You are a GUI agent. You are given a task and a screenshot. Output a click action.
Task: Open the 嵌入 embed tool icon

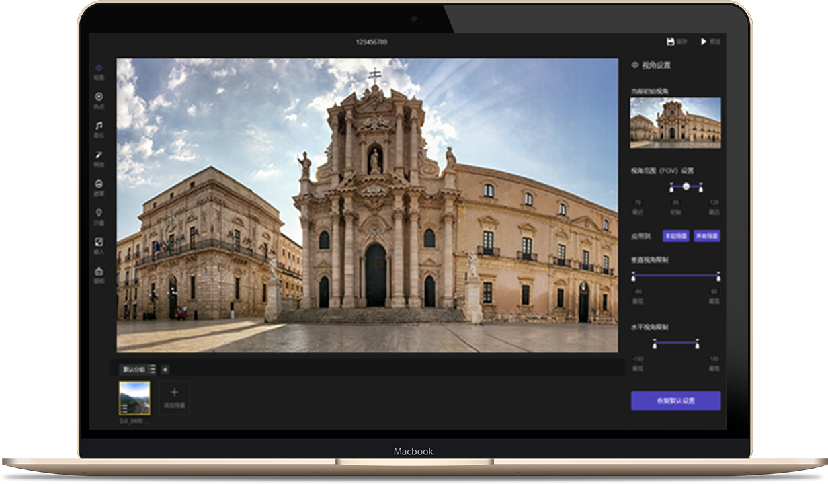99,242
